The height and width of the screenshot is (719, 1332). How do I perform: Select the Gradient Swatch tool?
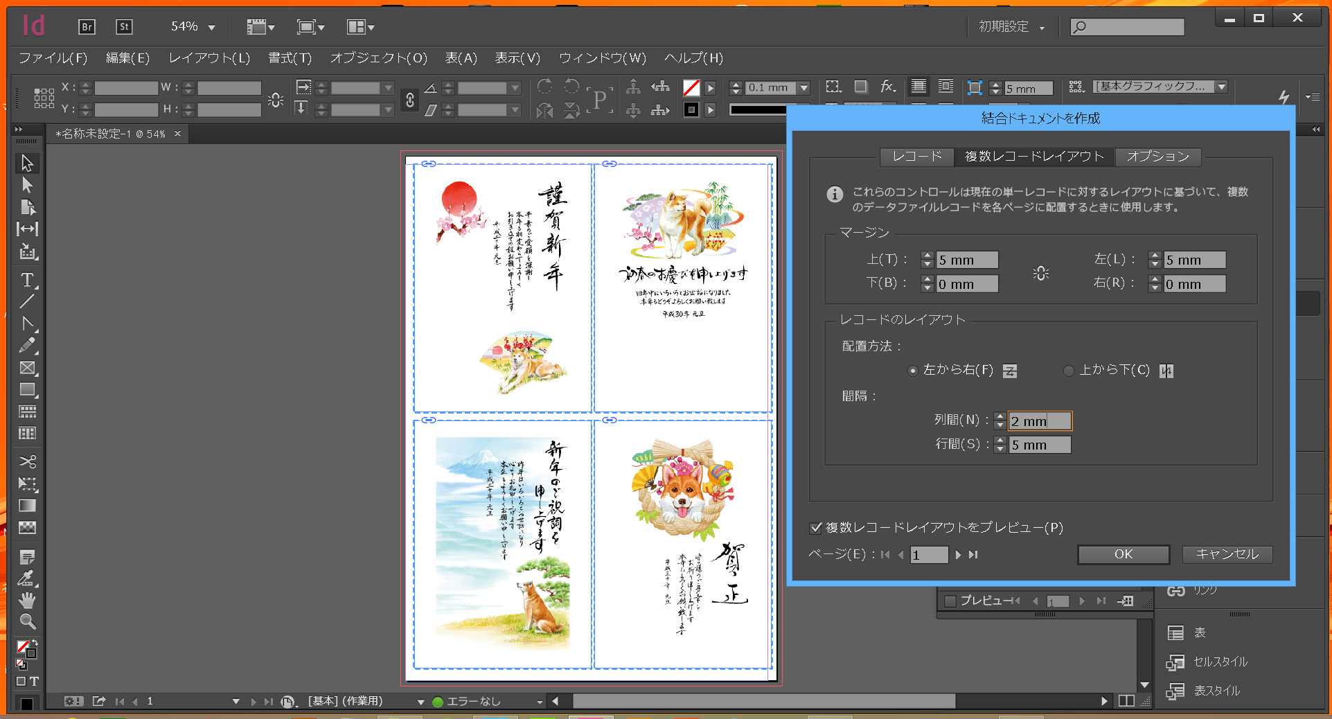(x=27, y=506)
